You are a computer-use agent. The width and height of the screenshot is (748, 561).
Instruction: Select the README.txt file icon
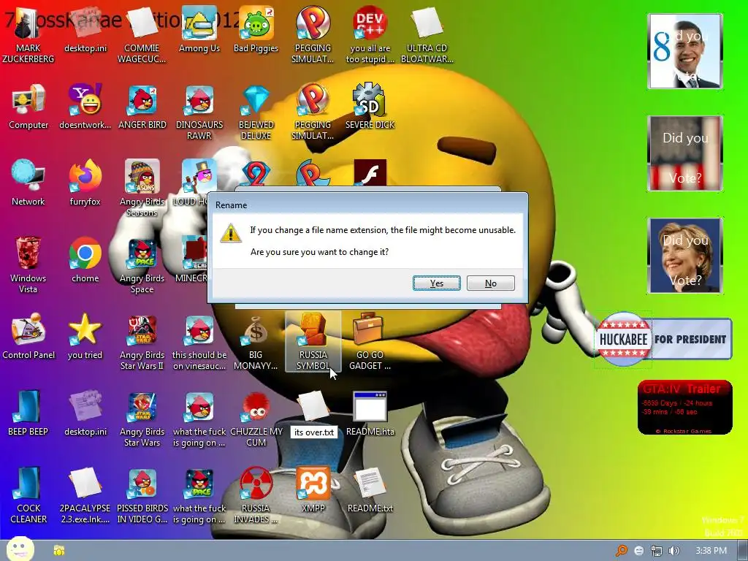click(370, 490)
